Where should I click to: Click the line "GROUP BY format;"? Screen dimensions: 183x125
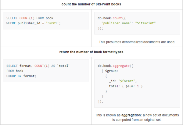point(21,76)
